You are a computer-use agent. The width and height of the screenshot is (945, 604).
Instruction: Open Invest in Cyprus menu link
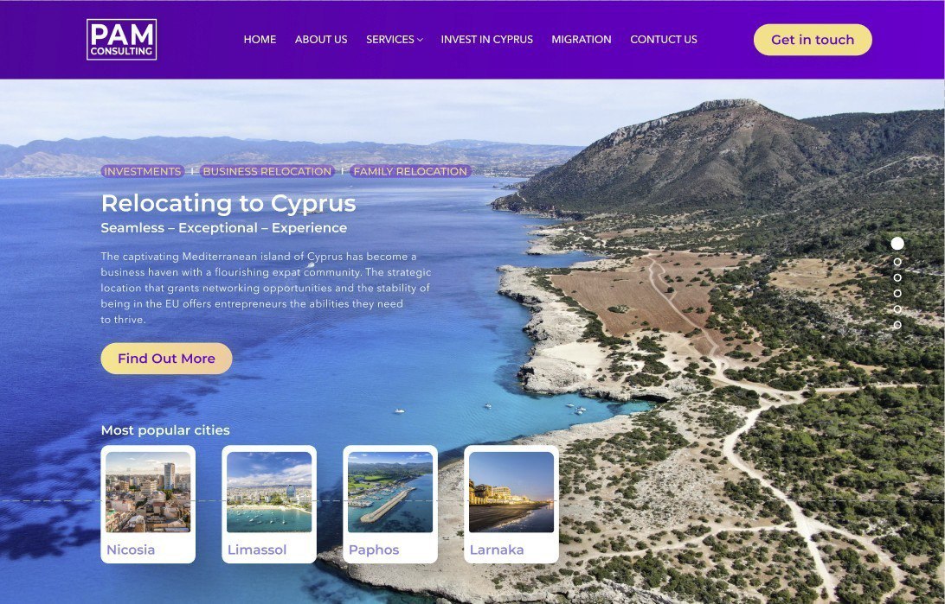pos(487,39)
